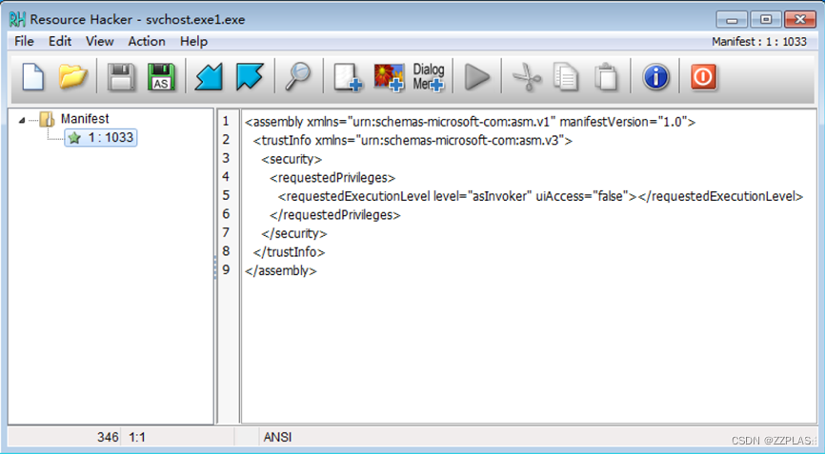The image size is (825, 454).
Task: Click the blue Info icon
Action: pos(655,77)
